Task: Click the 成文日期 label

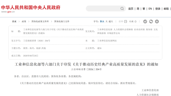Action: pos(16,56)
